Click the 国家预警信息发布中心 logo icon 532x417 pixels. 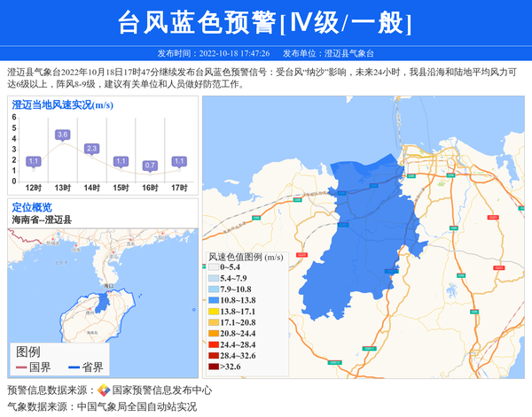103,390
